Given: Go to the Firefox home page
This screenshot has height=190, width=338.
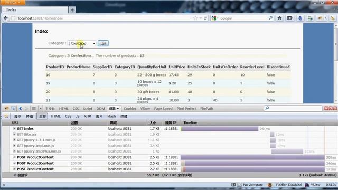Looking at the screenshot, I should [x=279, y=18].
